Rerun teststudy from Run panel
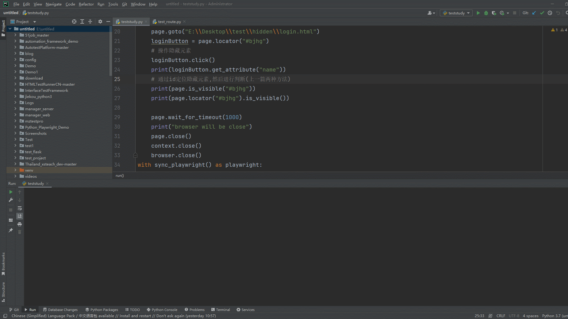The image size is (568, 319). click(11, 192)
